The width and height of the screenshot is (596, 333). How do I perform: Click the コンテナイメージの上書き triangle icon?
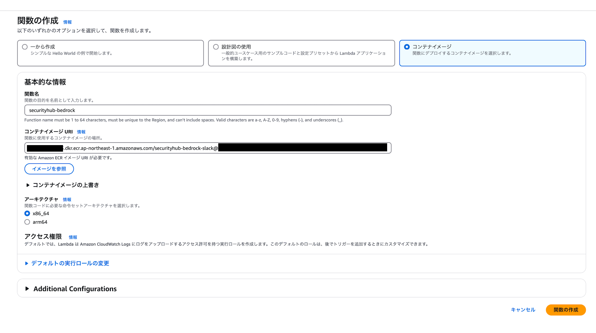tap(28, 185)
